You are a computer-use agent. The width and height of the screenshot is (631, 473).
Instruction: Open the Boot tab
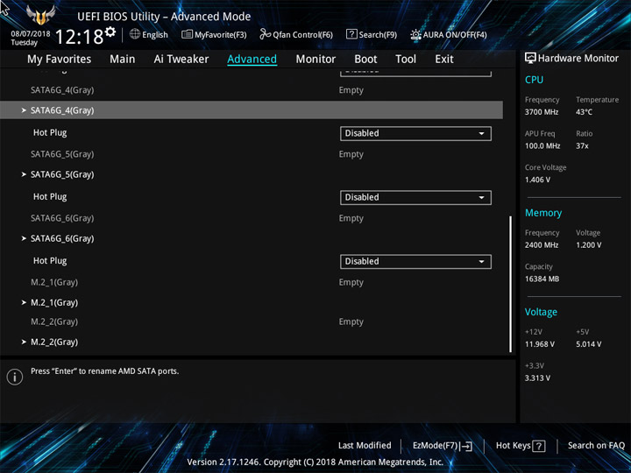(365, 60)
